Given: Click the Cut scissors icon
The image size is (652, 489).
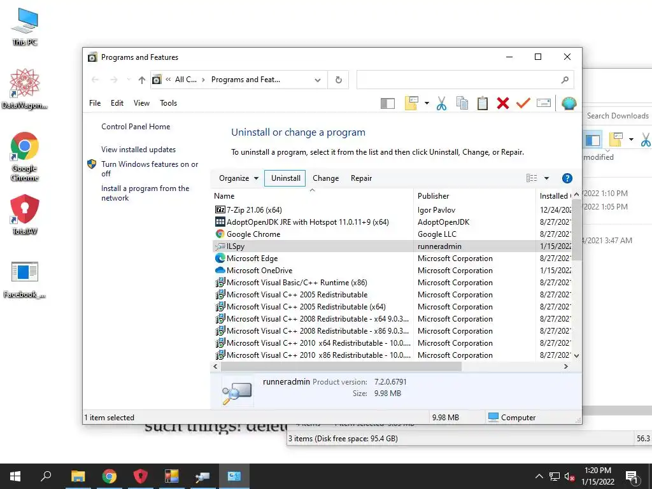Looking at the screenshot, I should point(442,103).
